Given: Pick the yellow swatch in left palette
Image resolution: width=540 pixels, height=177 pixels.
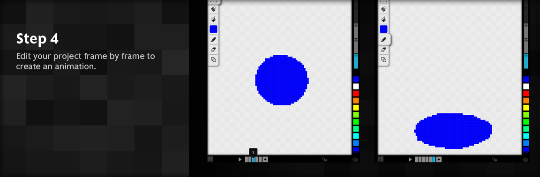Looking at the screenshot, I should click(x=356, y=107).
